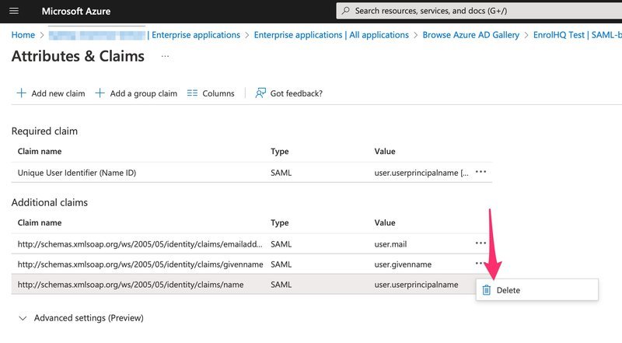Expand Advanced settings (Preview) chevron
Screen dimensions: 622x343
23,318
